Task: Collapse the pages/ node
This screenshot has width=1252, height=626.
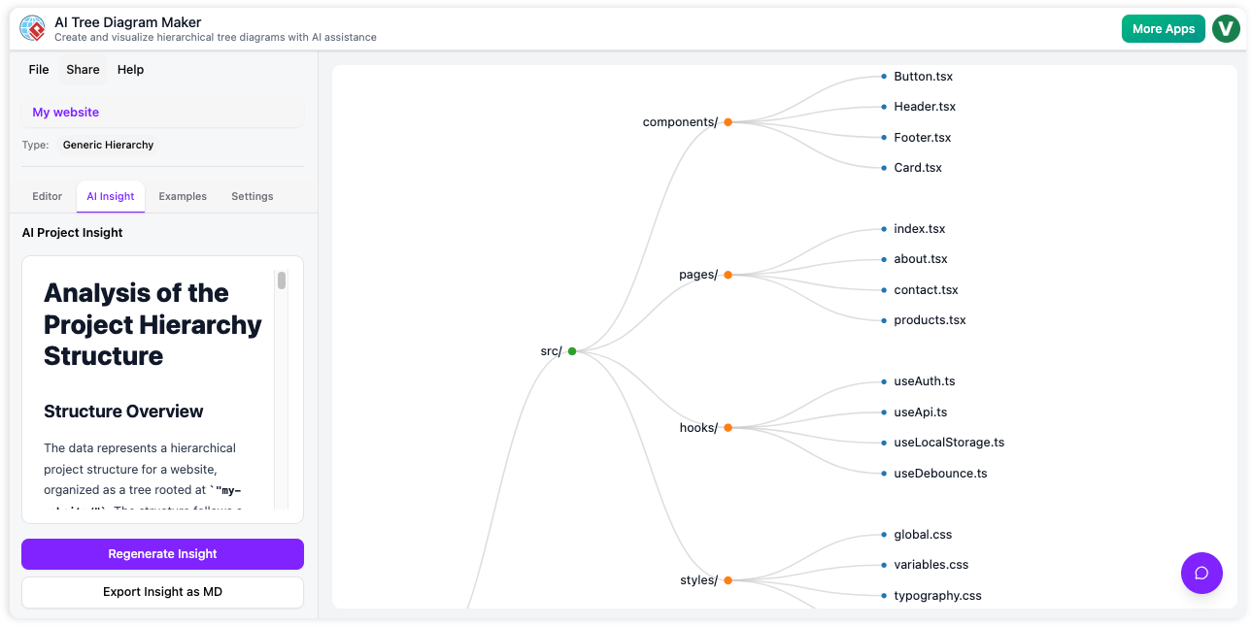Action: coord(728,274)
